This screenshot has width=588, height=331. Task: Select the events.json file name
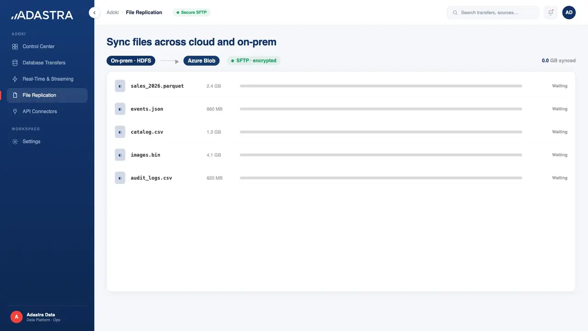147,109
